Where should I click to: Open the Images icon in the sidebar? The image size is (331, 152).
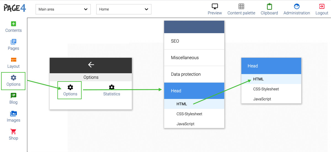pyautogui.click(x=13, y=114)
